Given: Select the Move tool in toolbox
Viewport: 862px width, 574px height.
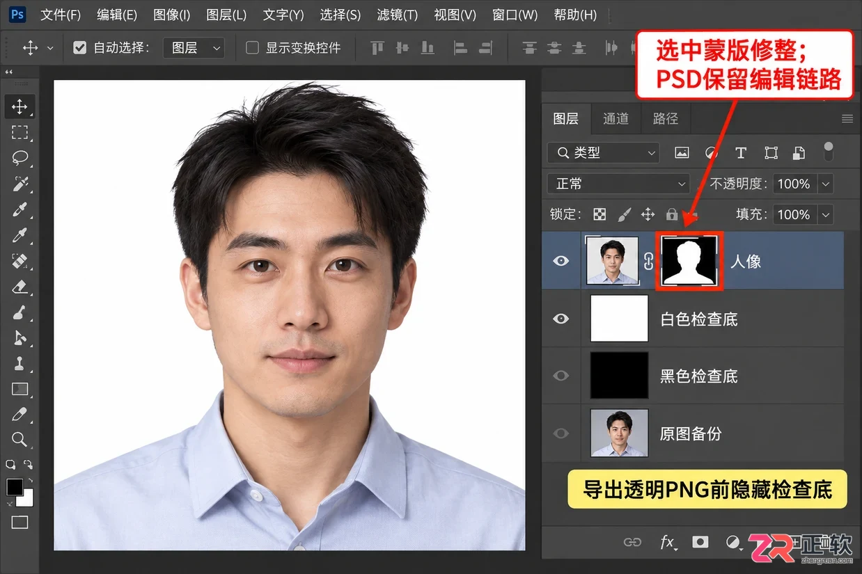Looking at the screenshot, I should [x=19, y=106].
